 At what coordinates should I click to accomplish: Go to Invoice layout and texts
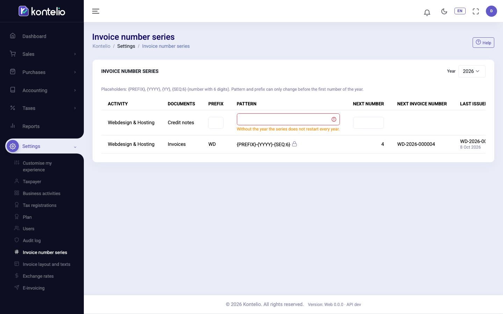[x=46, y=264]
